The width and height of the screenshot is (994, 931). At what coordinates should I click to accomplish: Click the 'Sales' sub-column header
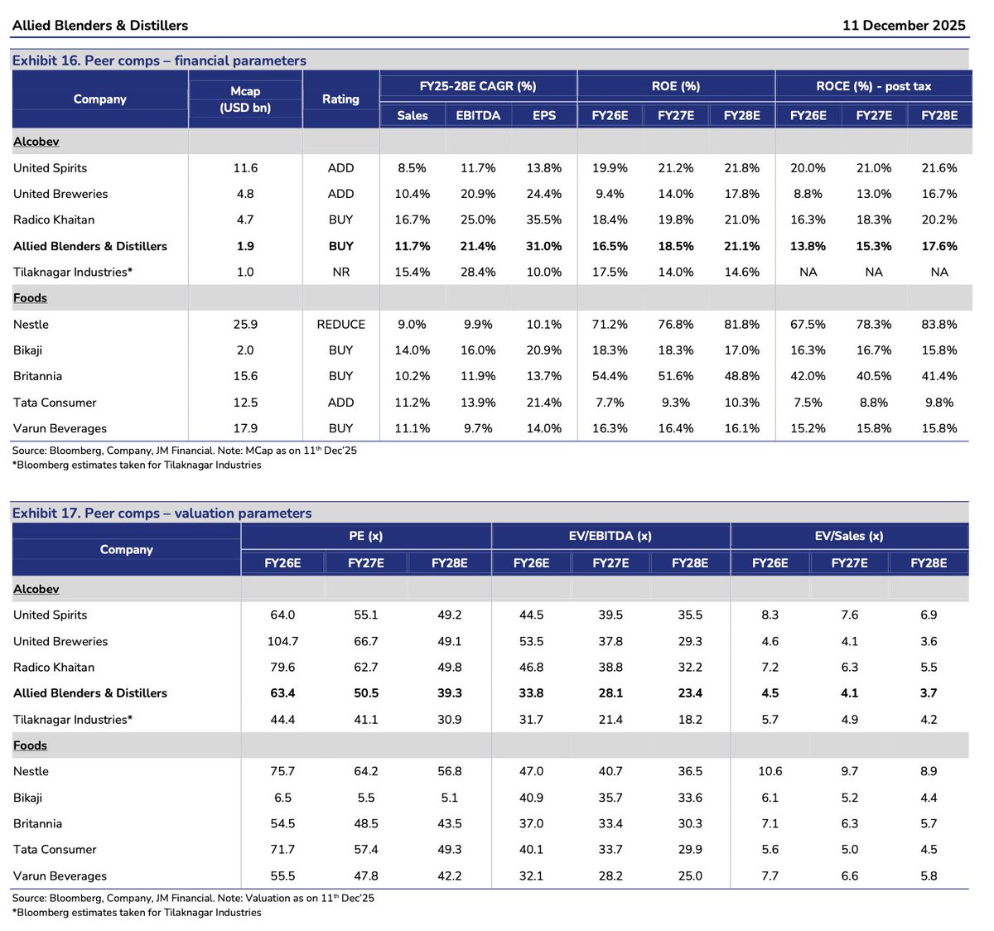[x=413, y=115]
